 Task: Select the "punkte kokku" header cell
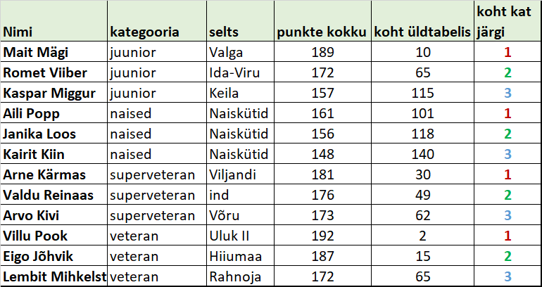click(x=321, y=32)
